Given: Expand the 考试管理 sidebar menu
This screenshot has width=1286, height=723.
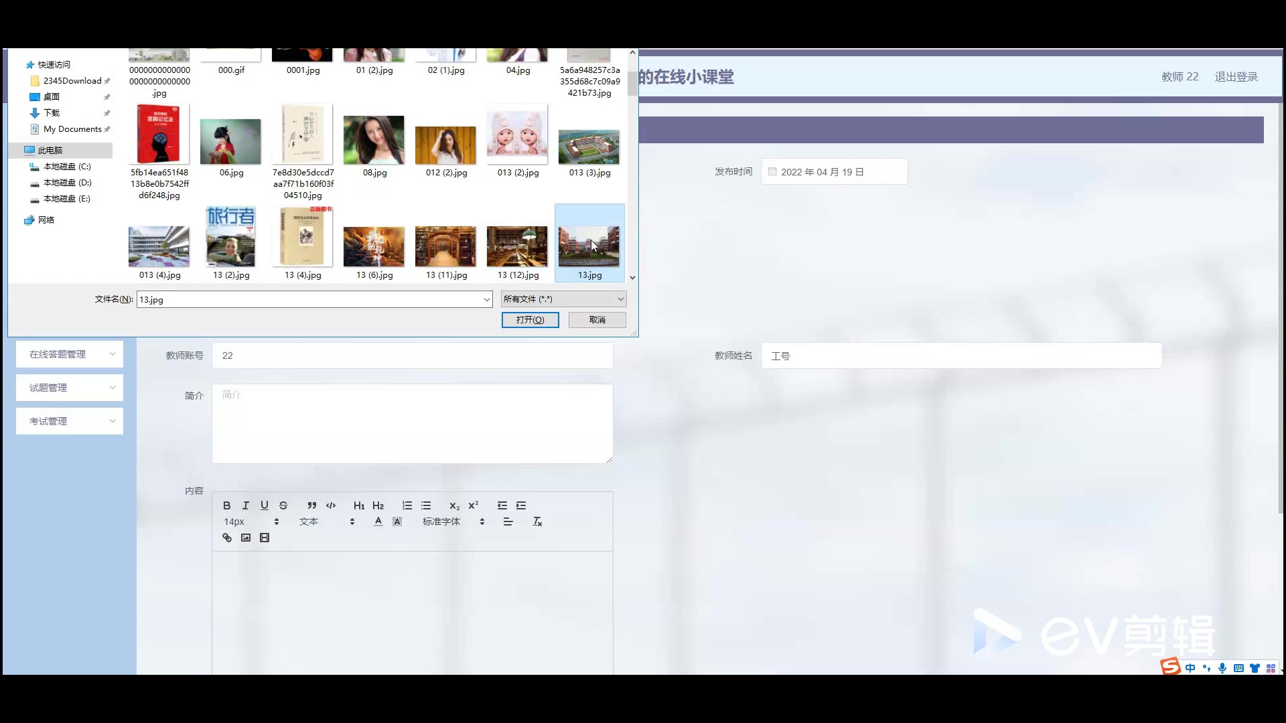Looking at the screenshot, I should [70, 421].
